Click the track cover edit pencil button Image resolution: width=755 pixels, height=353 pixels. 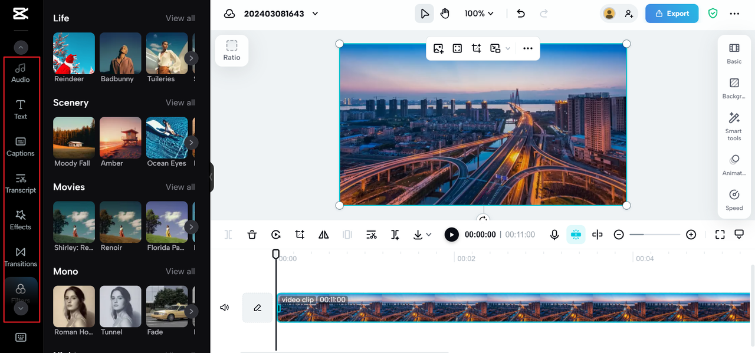pyautogui.click(x=258, y=308)
